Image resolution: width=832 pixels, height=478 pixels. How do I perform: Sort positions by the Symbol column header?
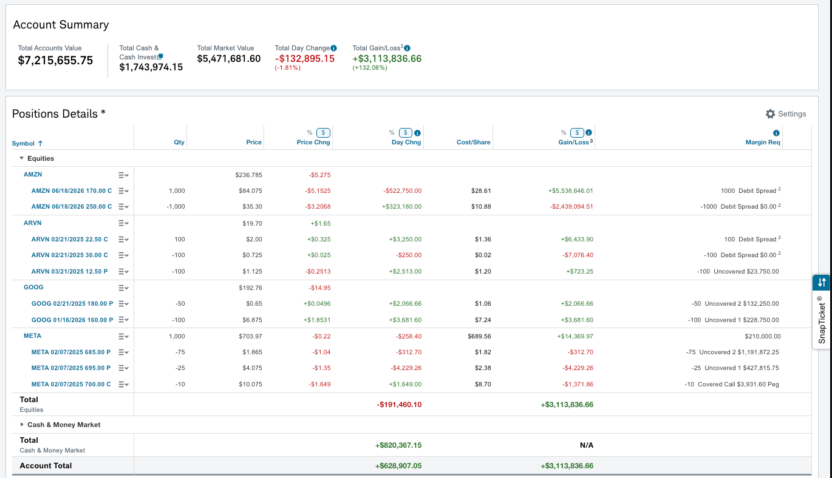point(27,143)
